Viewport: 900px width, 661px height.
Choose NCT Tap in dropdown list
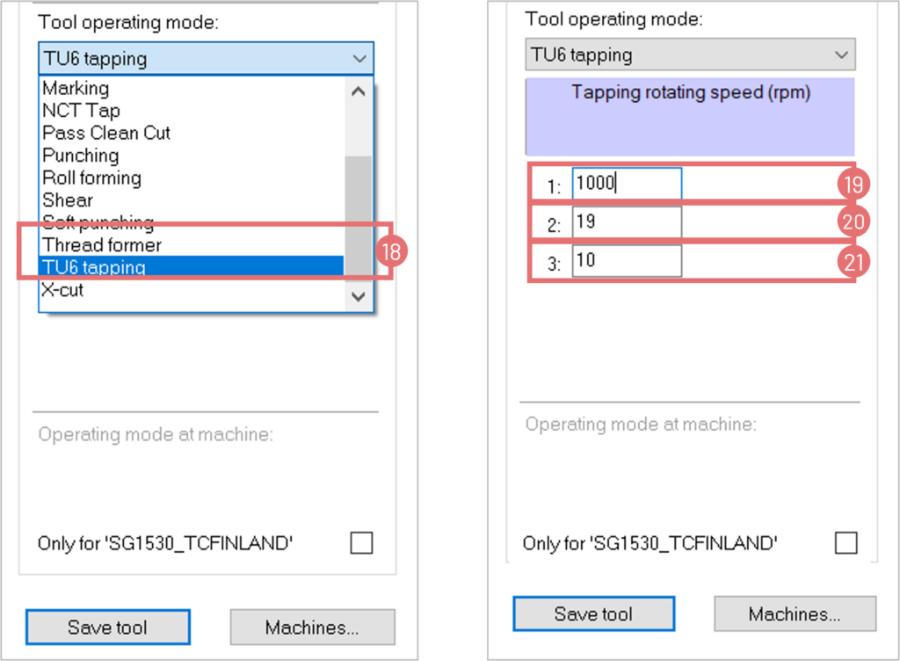(81, 111)
